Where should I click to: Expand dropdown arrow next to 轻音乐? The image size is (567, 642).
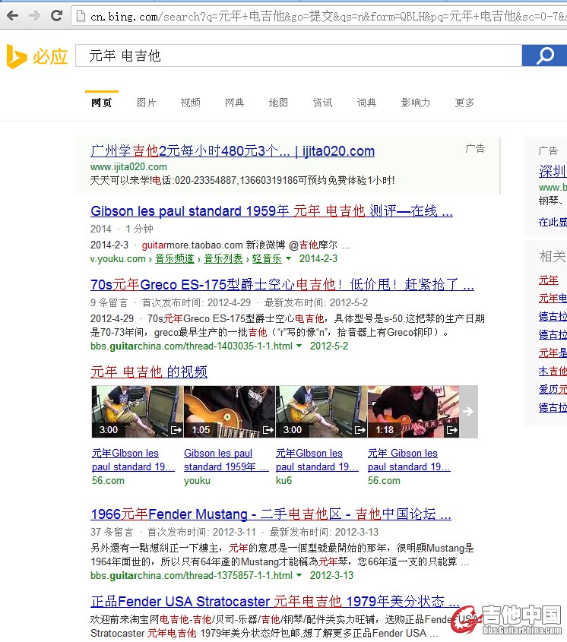pos(288,258)
